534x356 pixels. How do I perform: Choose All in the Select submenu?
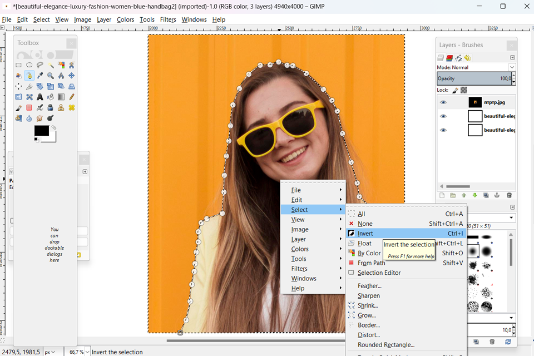coord(406,214)
